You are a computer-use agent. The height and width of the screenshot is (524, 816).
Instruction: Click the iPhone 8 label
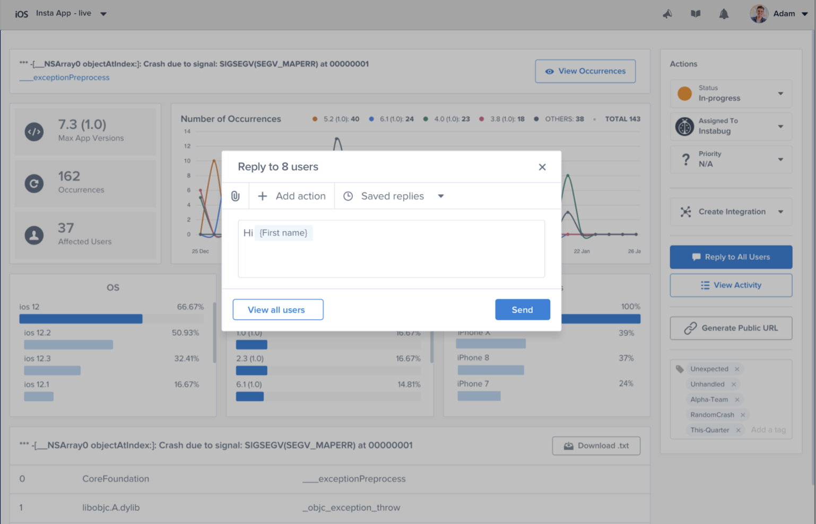click(x=473, y=358)
